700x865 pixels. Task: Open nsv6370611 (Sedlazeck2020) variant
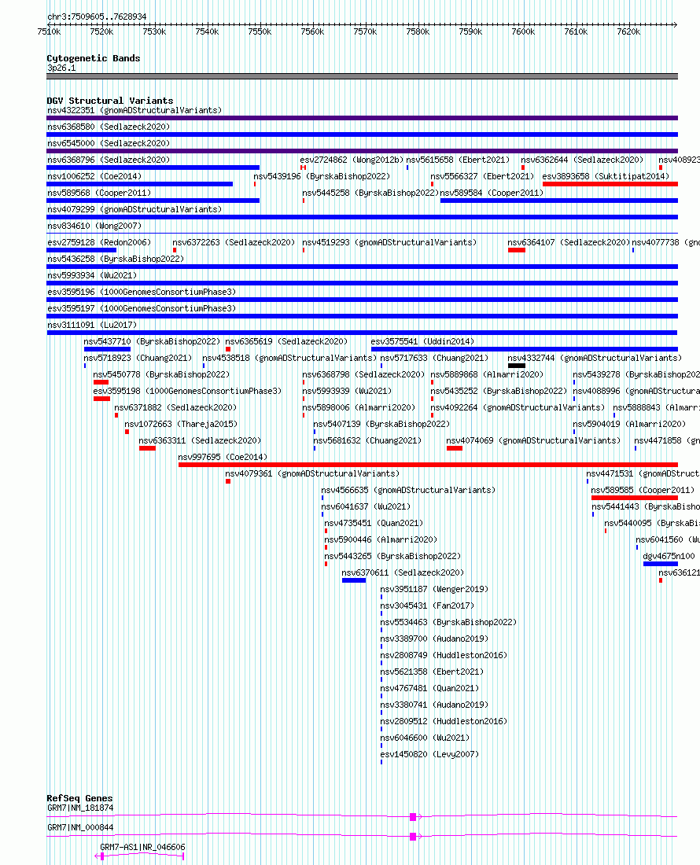pyautogui.click(x=403, y=574)
